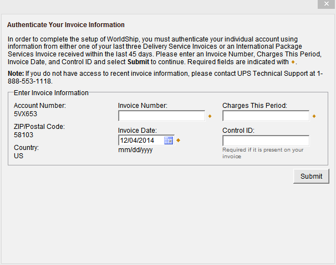Focus the Charges This Period field
Image resolution: width=336 pixels, height=265 pixels.
coord(266,116)
